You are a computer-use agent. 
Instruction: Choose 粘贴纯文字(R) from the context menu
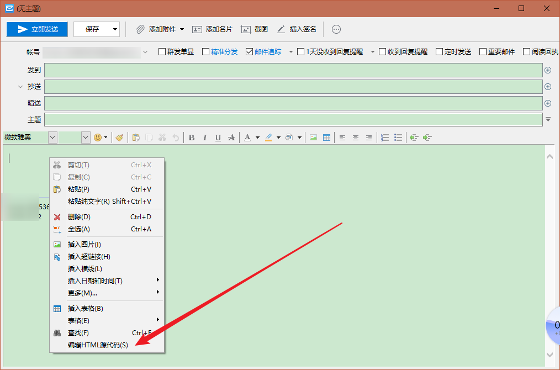(107, 202)
